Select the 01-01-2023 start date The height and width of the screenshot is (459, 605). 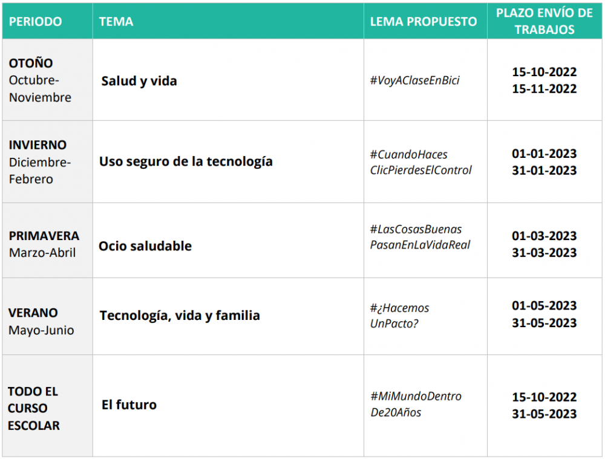[x=544, y=154]
